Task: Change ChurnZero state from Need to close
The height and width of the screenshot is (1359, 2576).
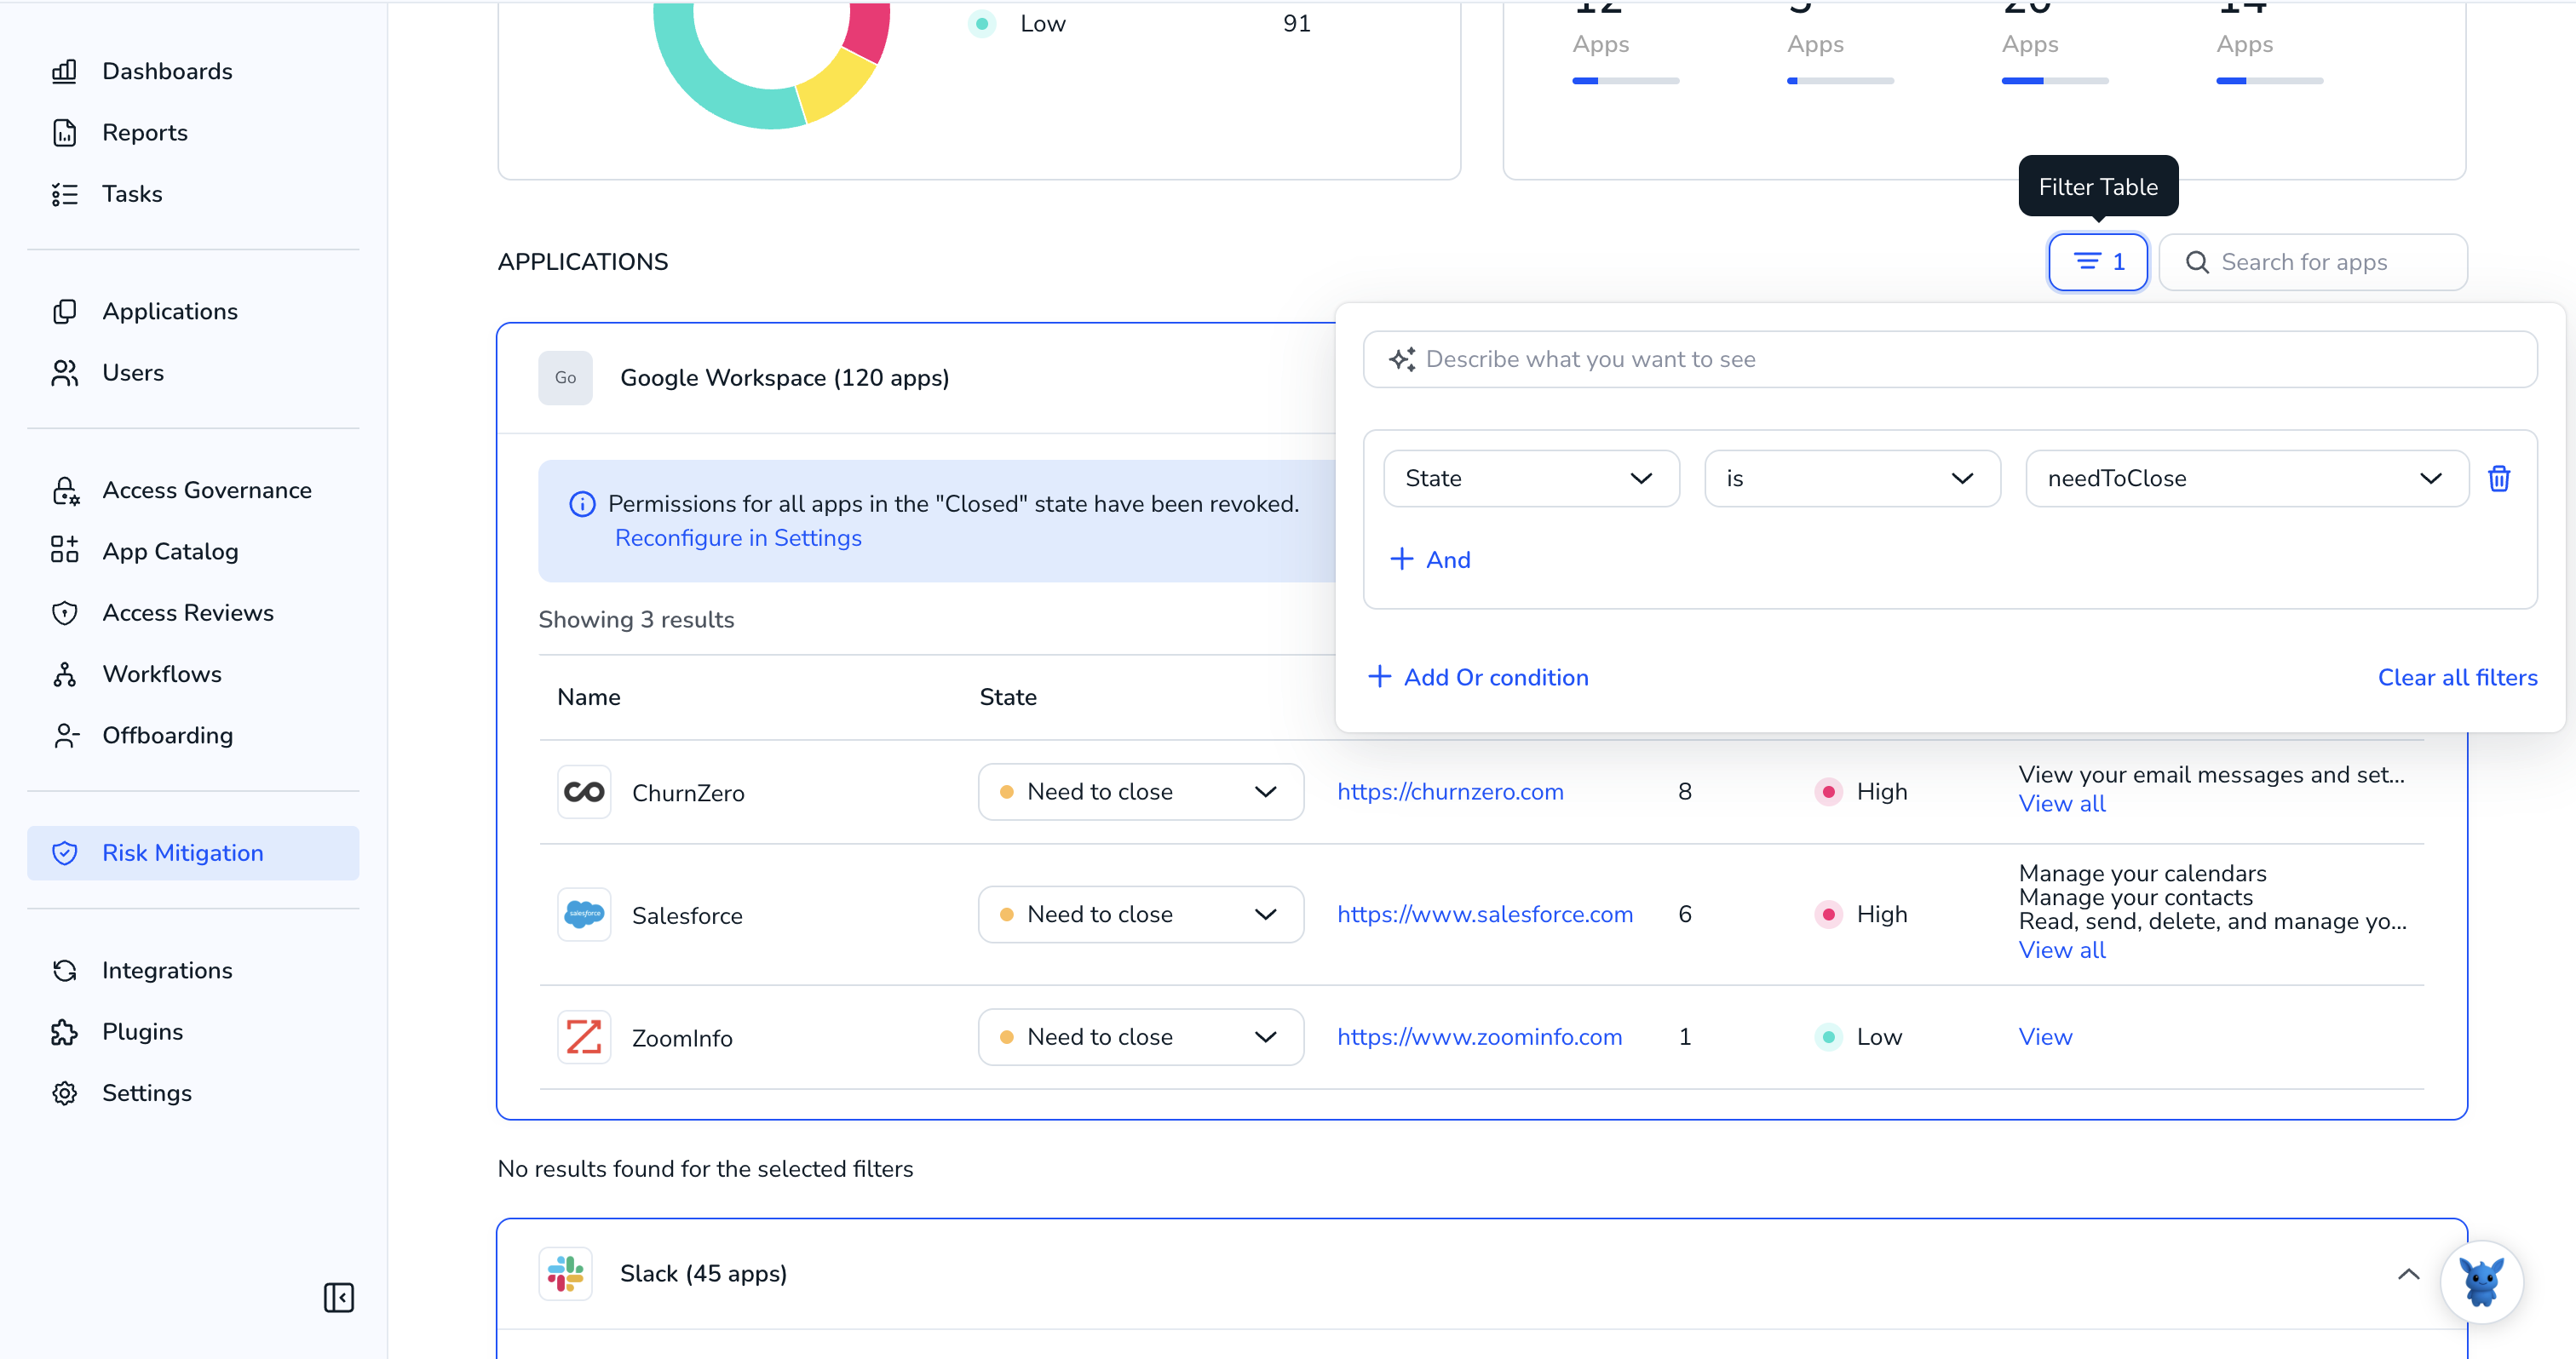Action: tap(1141, 793)
